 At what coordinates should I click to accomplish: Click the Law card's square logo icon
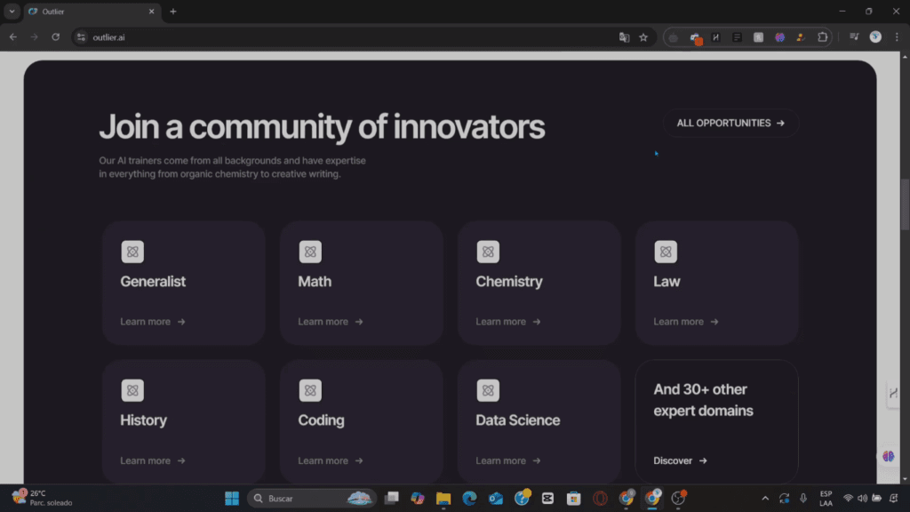(665, 252)
